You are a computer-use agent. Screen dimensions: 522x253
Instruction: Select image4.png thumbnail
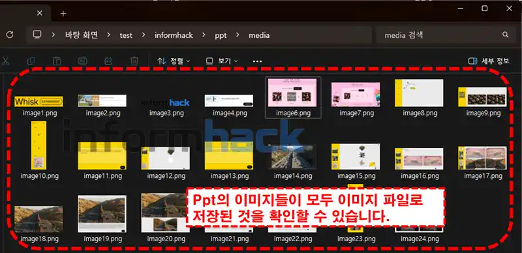pyautogui.click(x=229, y=100)
